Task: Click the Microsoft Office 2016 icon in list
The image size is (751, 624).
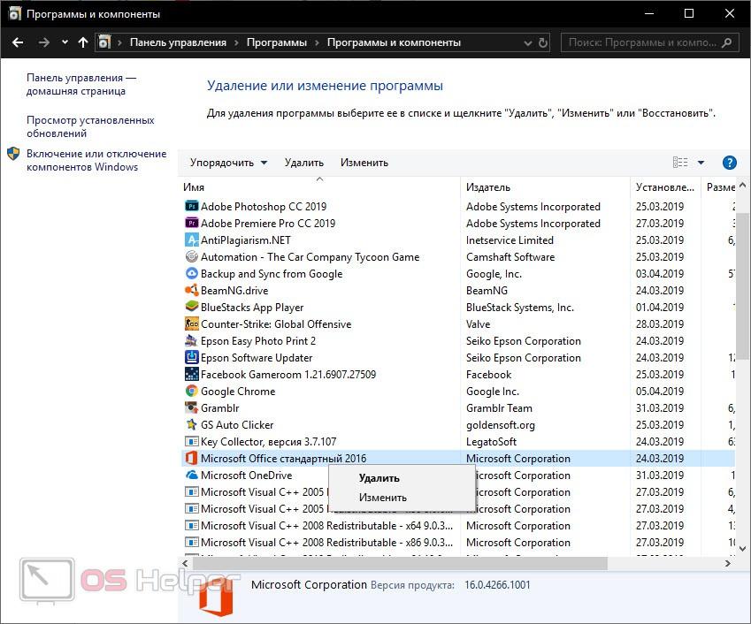Action: click(x=192, y=458)
